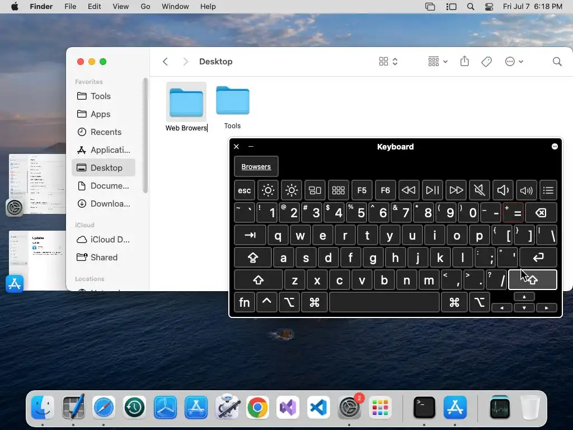Open the icon view switcher dropdown

pyautogui.click(x=388, y=62)
